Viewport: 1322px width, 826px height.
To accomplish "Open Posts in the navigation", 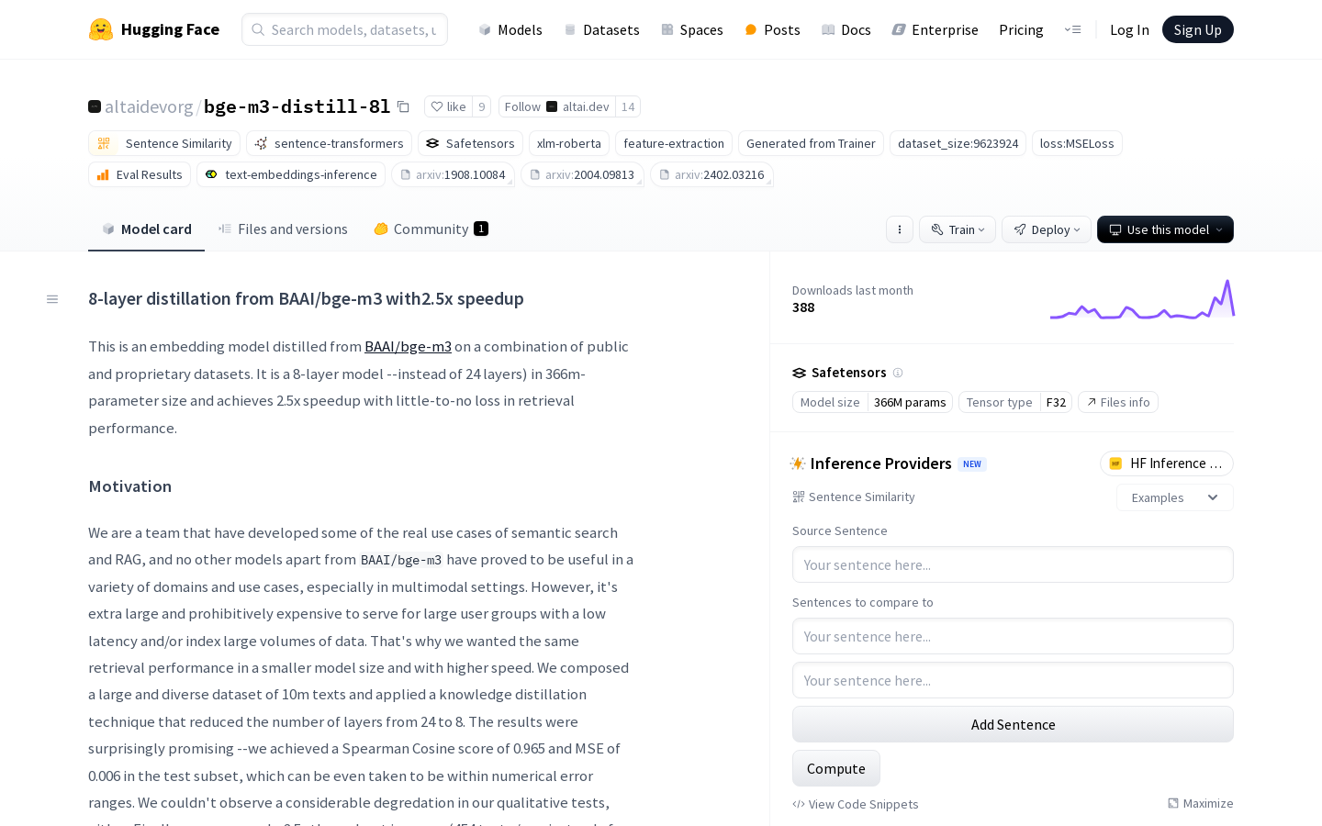I will (x=772, y=29).
